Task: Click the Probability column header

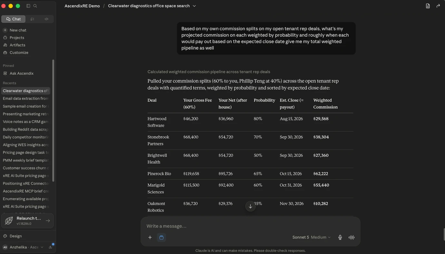Action: tap(264, 100)
